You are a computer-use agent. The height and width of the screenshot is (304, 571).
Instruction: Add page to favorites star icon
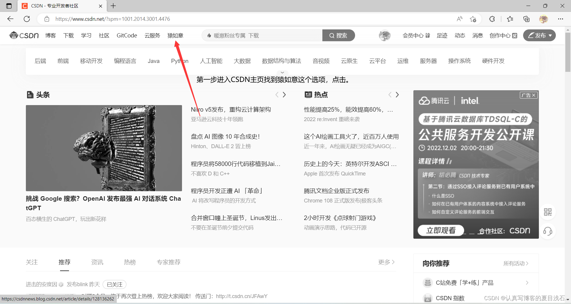click(473, 19)
